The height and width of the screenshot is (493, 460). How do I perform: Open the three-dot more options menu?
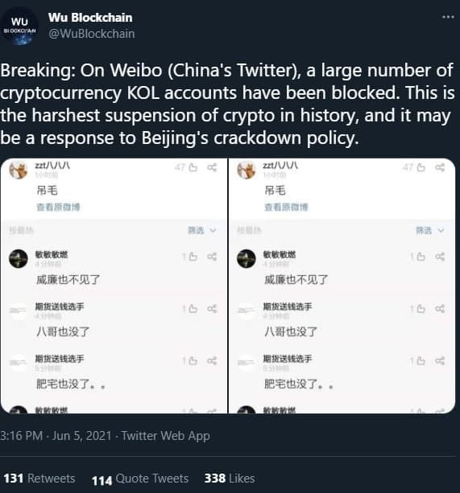[x=448, y=17]
